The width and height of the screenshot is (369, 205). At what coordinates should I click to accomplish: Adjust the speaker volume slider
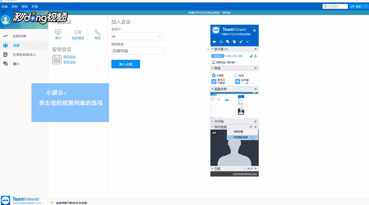pos(248,83)
